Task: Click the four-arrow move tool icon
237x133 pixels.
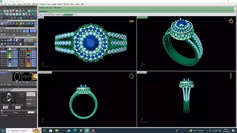Action: pos(15,17)
